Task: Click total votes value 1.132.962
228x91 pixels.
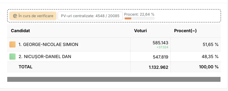Action: point(159,67)
